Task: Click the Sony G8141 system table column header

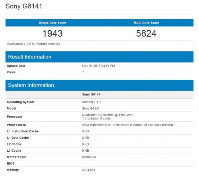Action: coord(91,95)
